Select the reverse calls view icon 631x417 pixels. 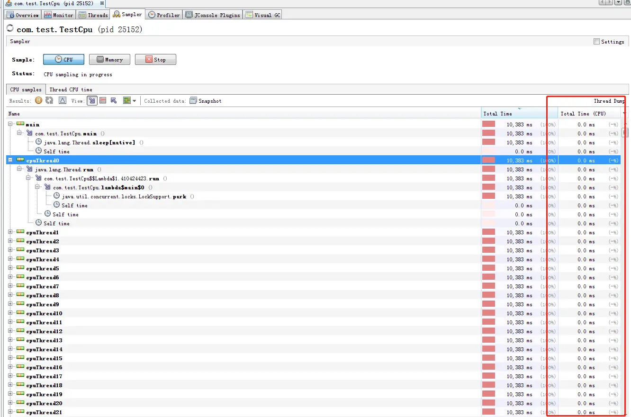(x=114, y=100)
